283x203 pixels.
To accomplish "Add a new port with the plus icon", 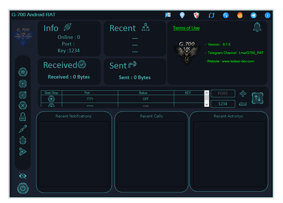I will coord(243,93).
